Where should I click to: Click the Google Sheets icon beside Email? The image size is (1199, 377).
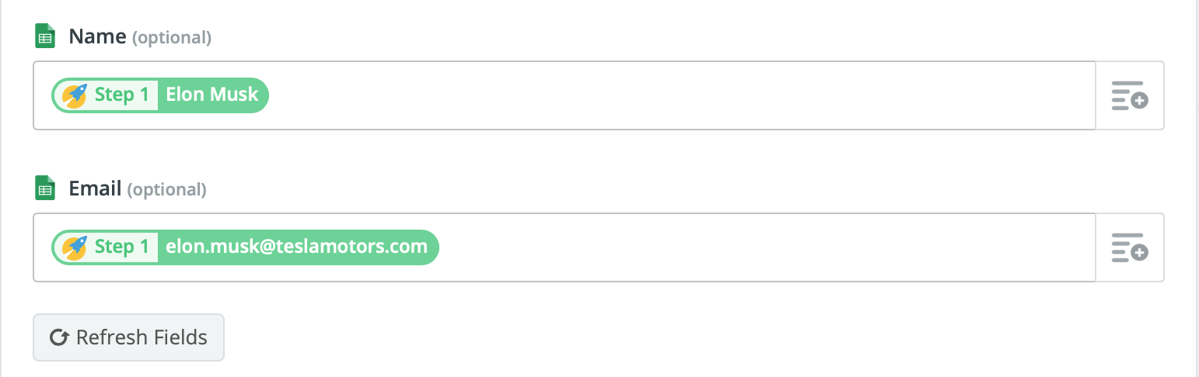pyautogui.click(x=45, y=188)
